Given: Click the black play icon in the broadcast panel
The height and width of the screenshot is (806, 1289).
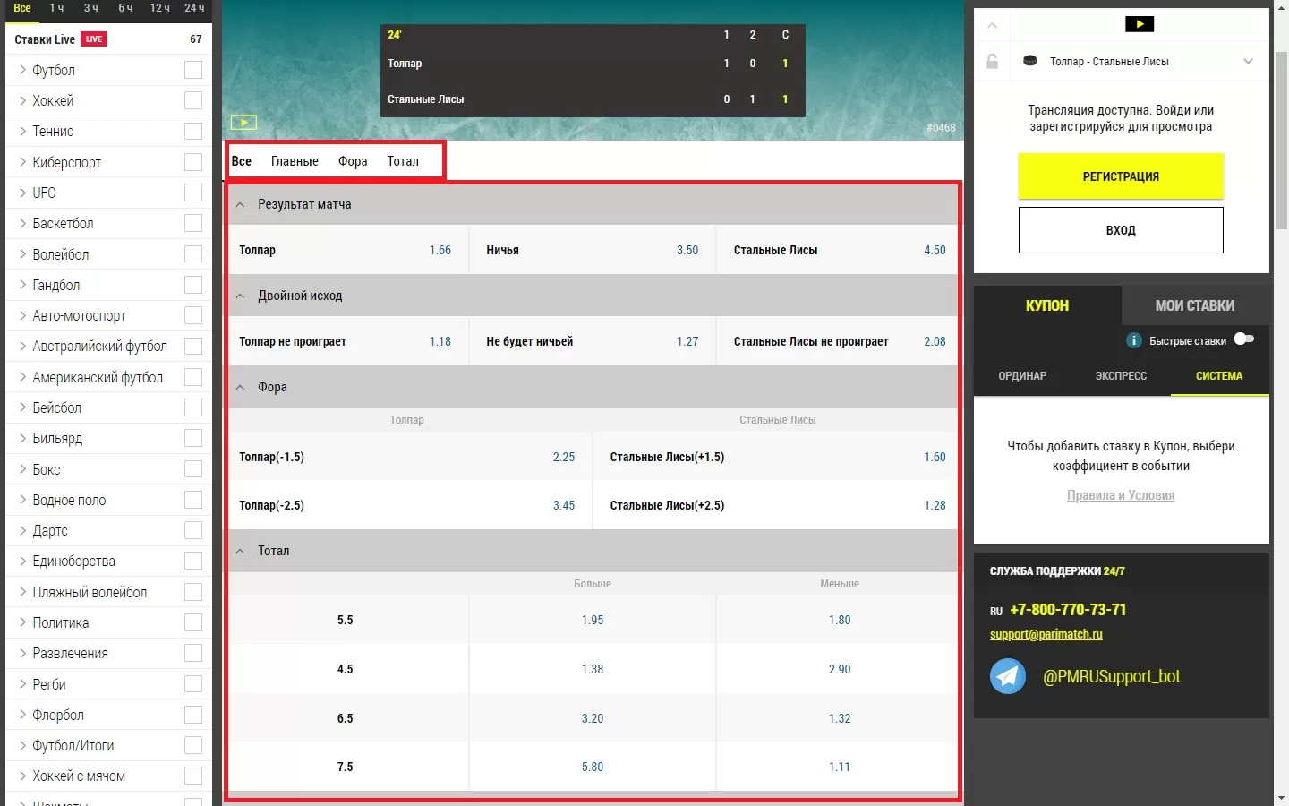Looking at the screenshot, I should [1139, 24].
